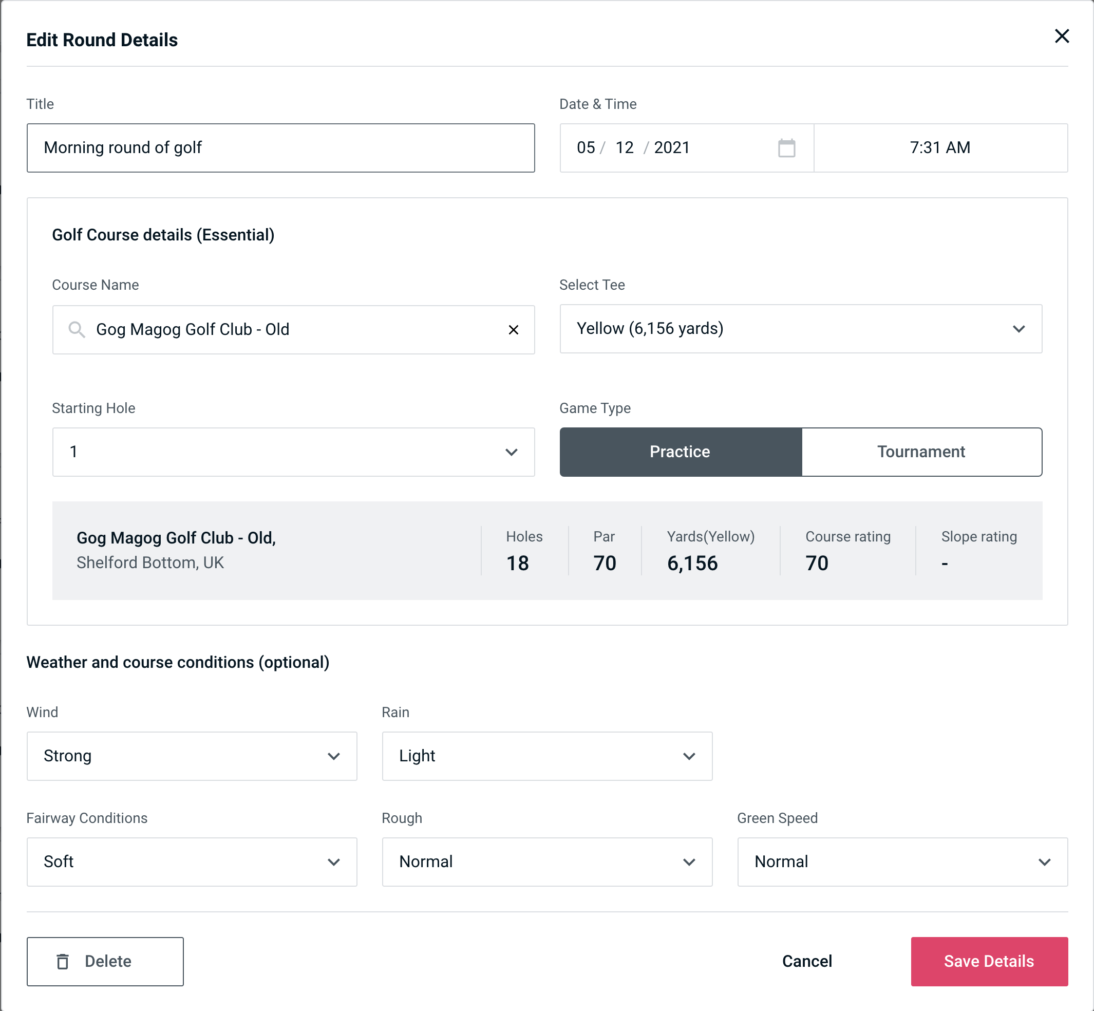This screenshot has width=1094, height=1011.
Task: Click the Save Details button
Action: (x=988, y=961)
